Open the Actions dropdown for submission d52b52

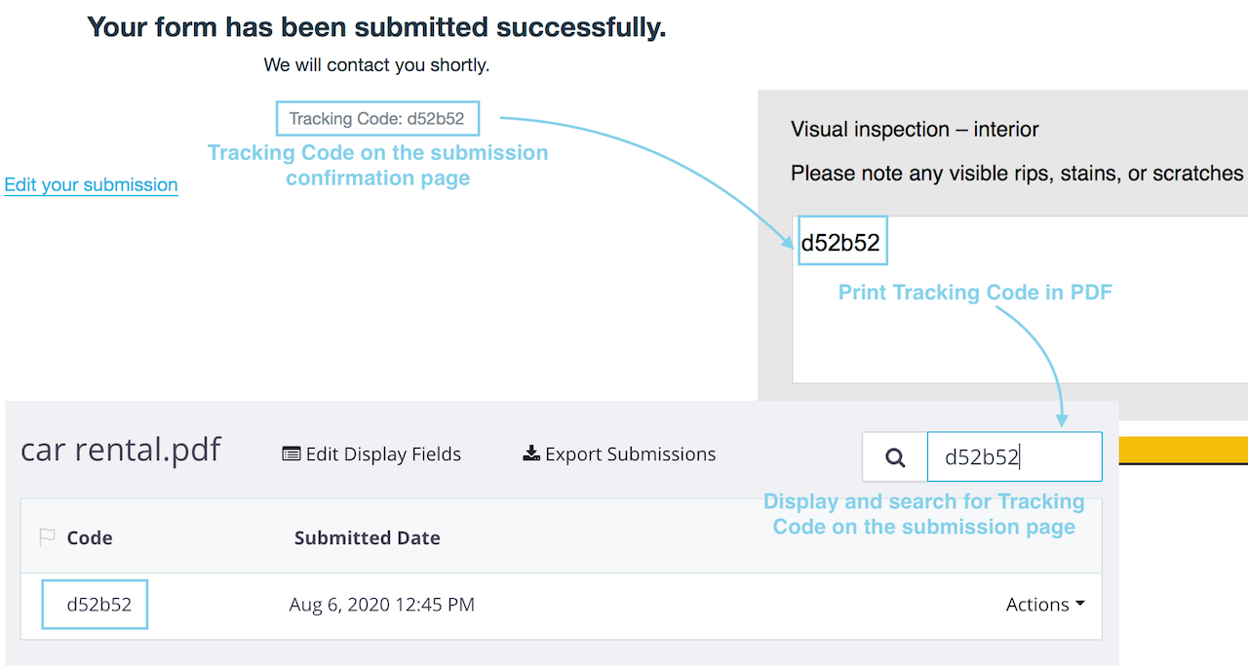1044,605
